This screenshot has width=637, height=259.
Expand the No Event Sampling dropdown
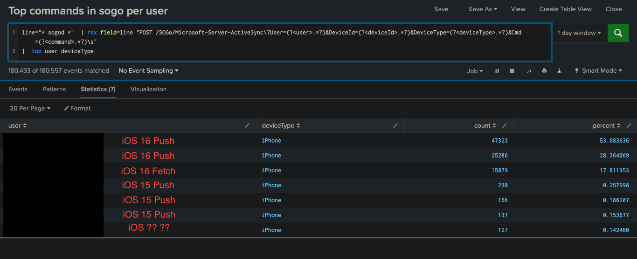tap(148, 71)
